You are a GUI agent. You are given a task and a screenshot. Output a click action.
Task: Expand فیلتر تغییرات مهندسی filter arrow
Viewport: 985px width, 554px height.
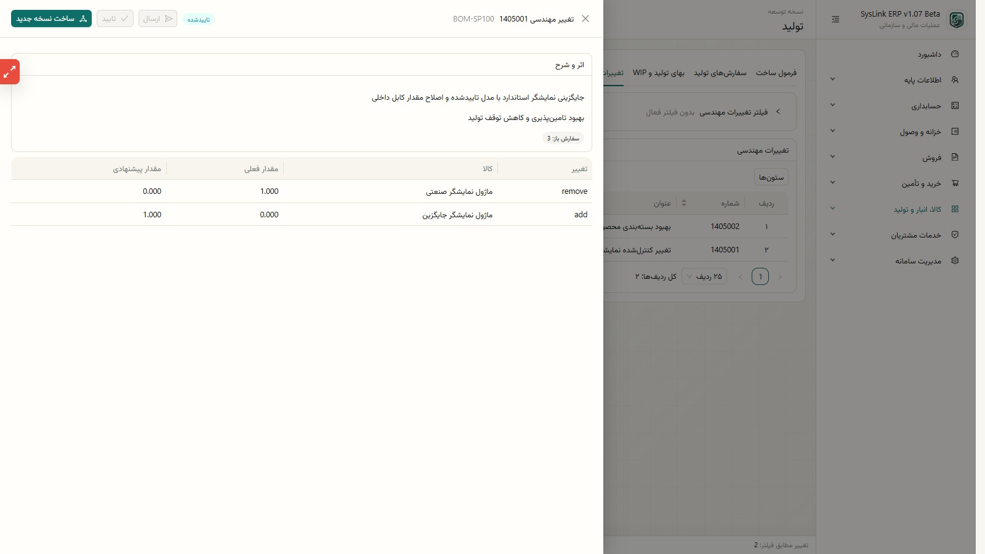click(778, 111)
